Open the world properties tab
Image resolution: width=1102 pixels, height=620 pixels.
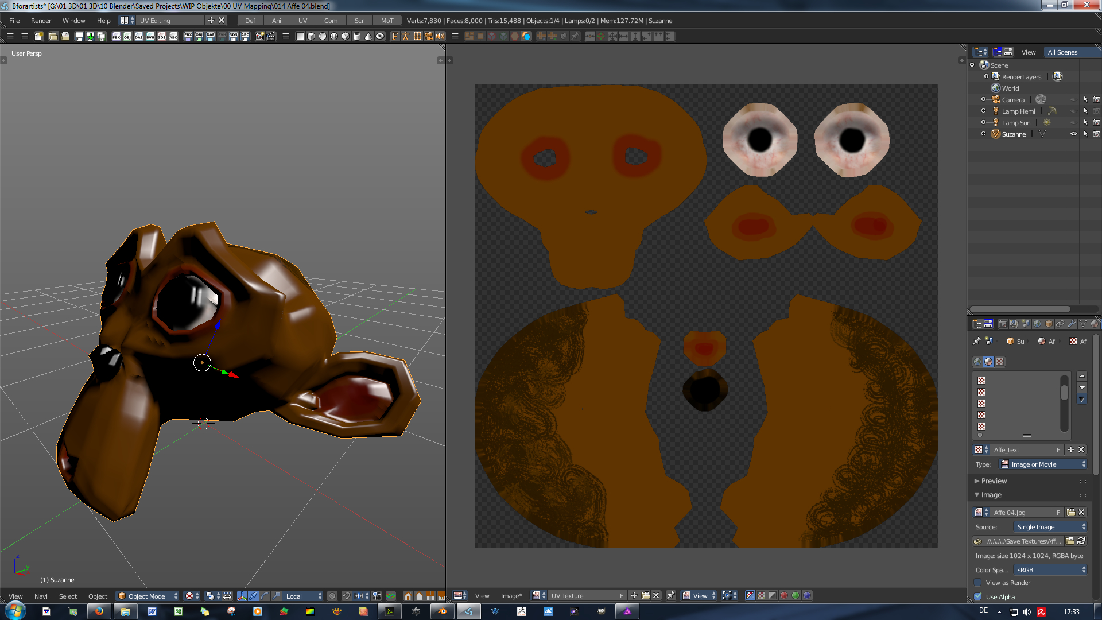coord(1037,324)
